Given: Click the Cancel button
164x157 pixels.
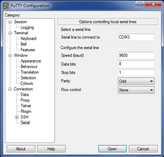Looking at the screenshot, I should coord(143,149).
